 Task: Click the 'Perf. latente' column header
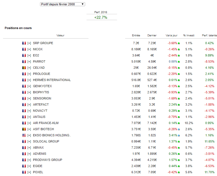(x=209, y=36)
